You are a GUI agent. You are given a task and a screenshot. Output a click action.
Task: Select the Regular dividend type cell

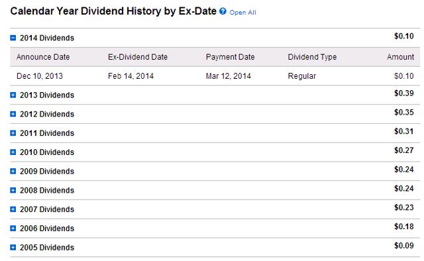pyautogui.click(x=302, y=76)
